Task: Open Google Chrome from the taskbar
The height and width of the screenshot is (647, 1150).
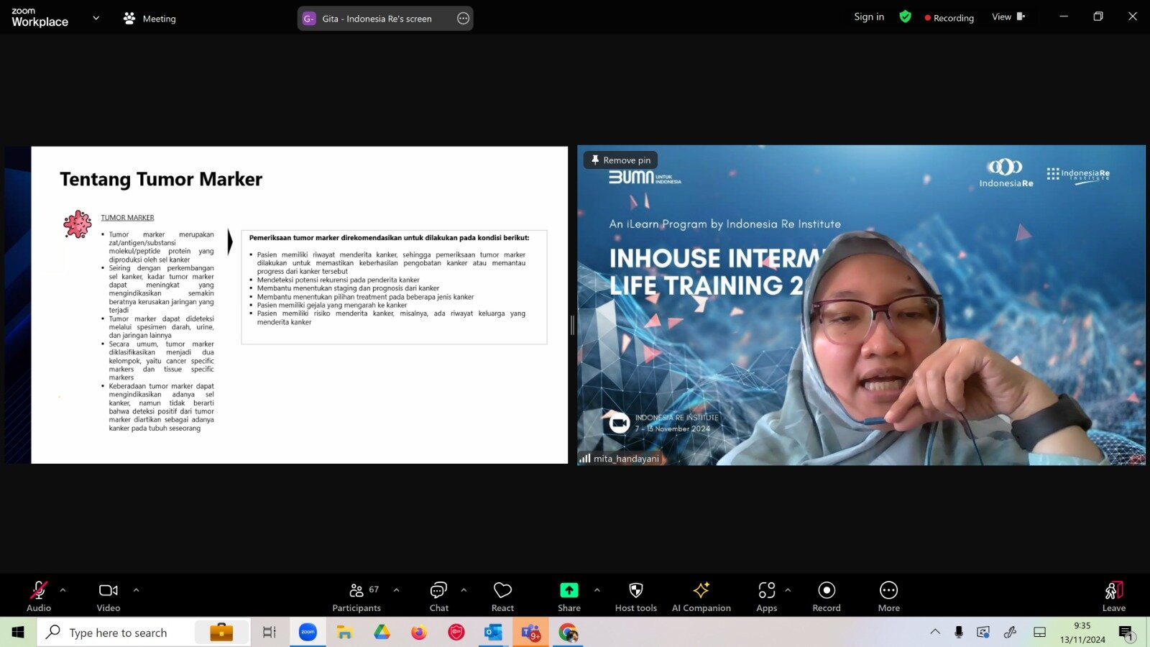Action: pyautogui.click(x=568, y=633)
